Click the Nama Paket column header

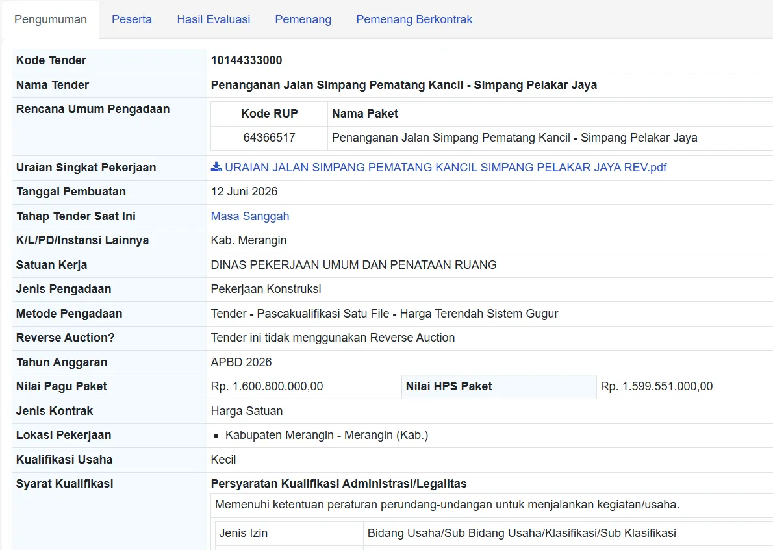(x=365, y=114)
